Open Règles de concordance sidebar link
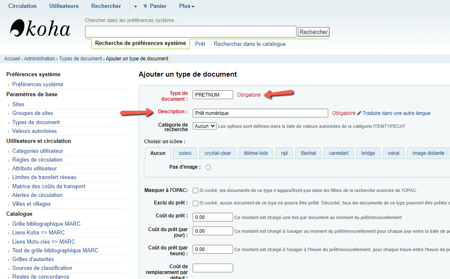Image resolution: width=450 pixels, height=279 pixels. click(x=41, y=277)
